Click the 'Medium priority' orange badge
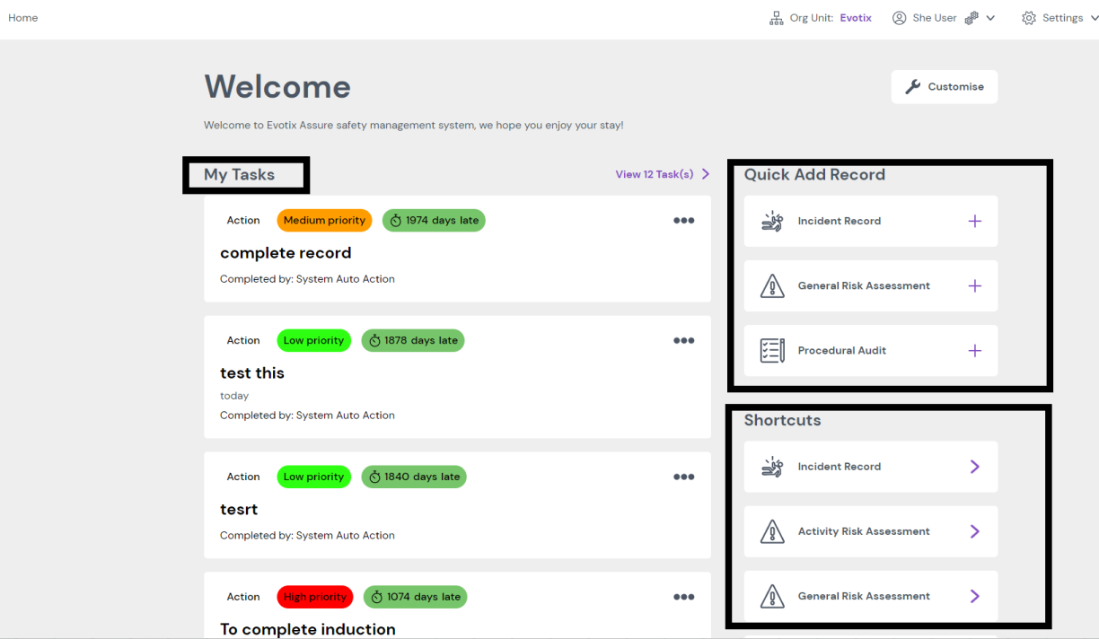The width and height of the screenshot is (1099, 639). point(324,221)
